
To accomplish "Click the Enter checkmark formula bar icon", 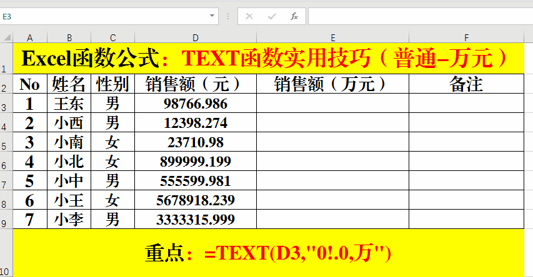I will tap(272, 16).
